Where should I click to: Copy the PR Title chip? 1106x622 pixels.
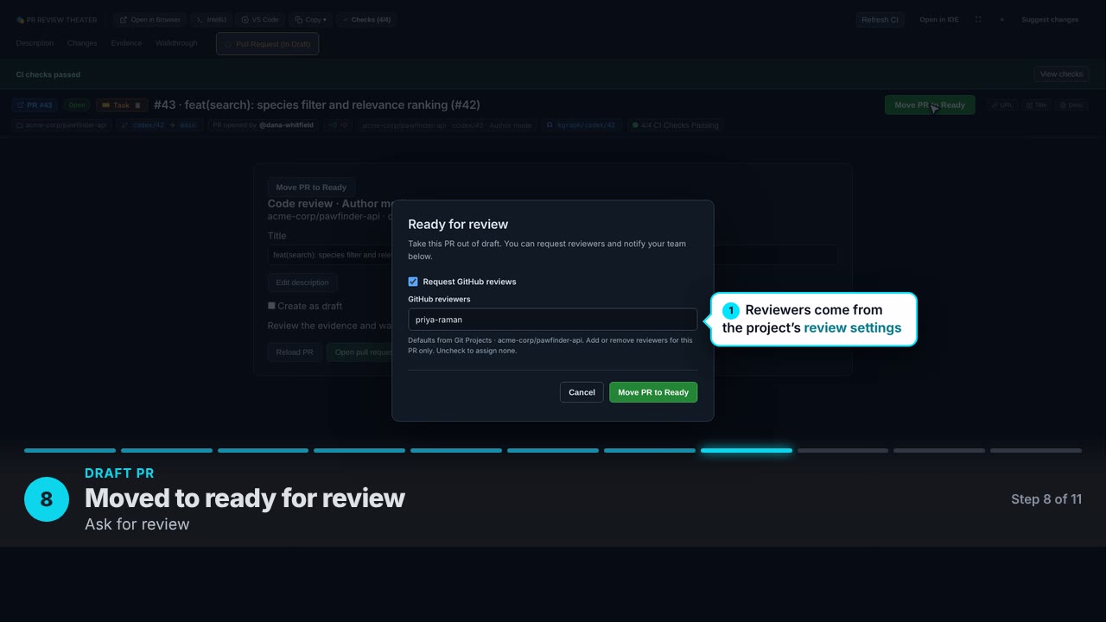1035,105
